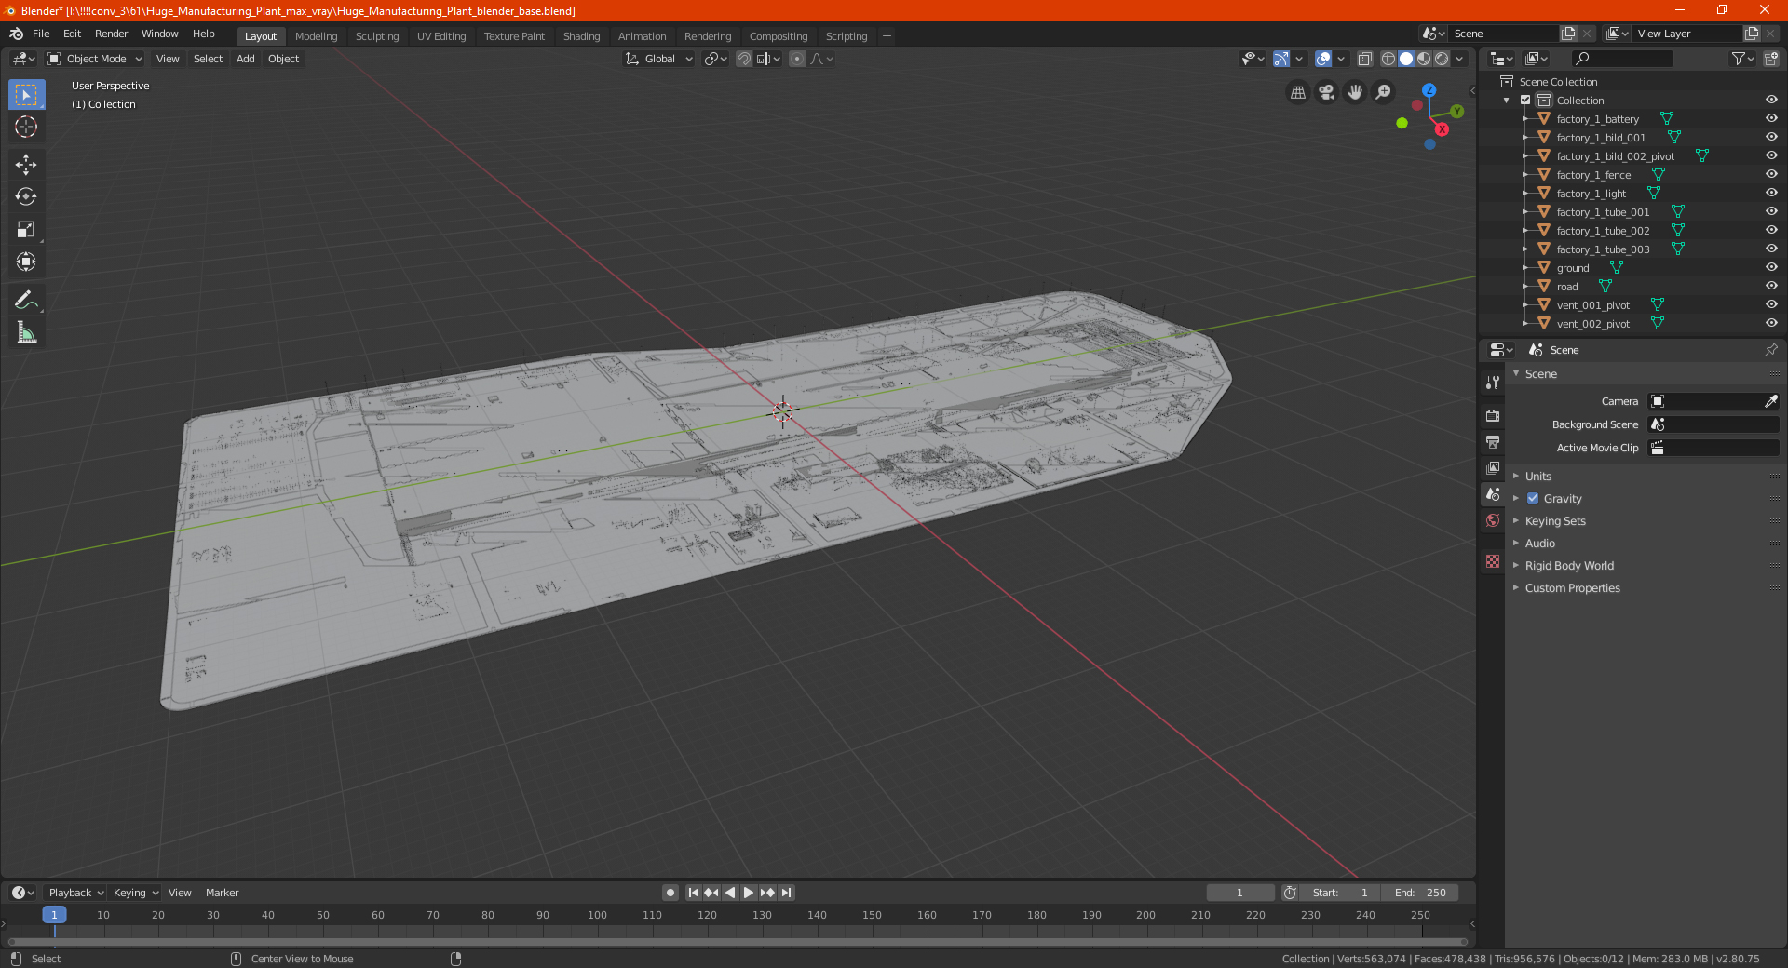Open the View Layer properties tab
Screen dimensions: 1788x968
point(1493,467)
